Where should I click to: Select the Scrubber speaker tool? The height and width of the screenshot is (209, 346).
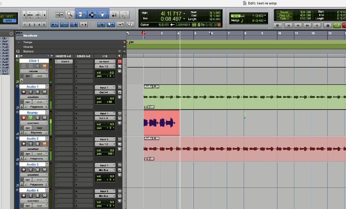pos(114,15)
